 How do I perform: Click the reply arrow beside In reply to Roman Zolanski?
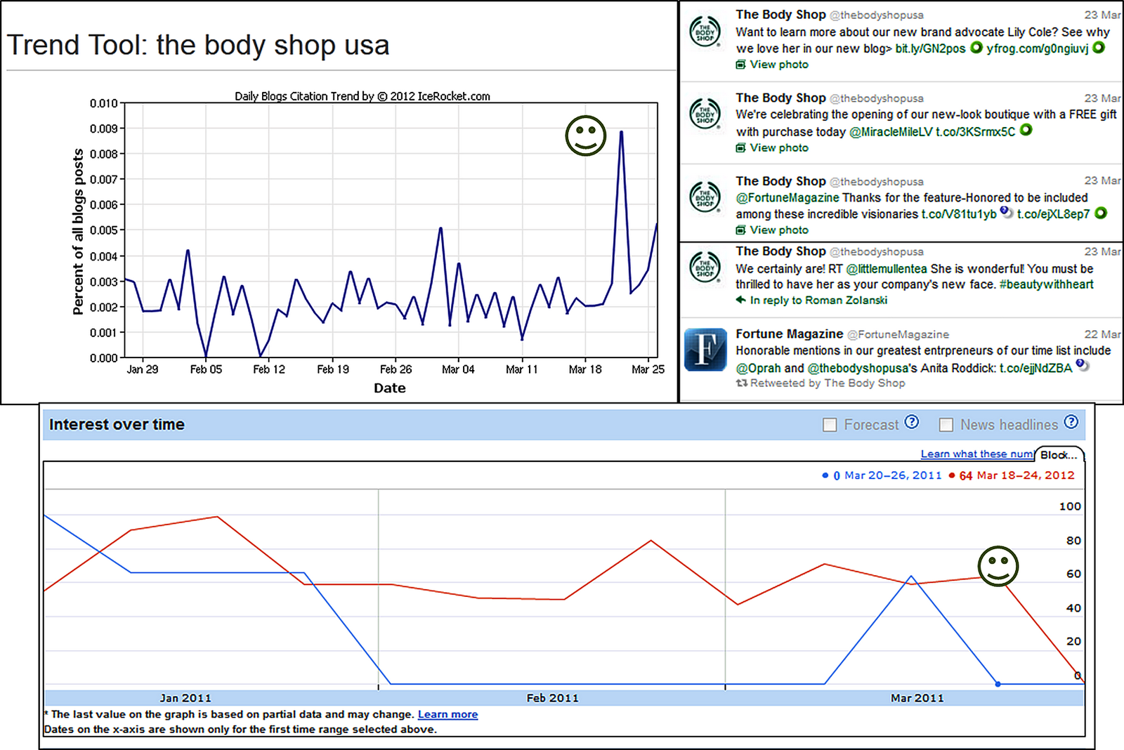[x=740, y=301]
